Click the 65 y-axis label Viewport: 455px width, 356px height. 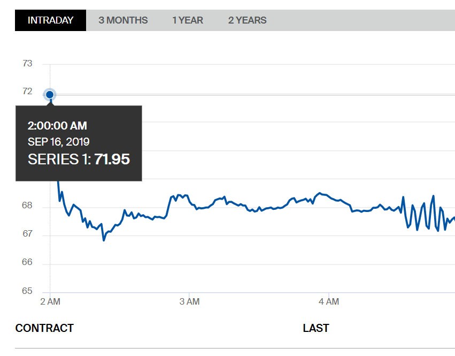point(27,291)
